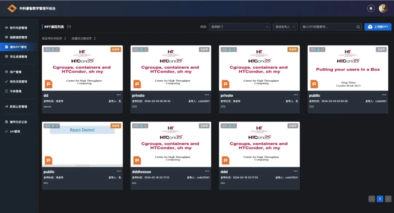The image size is (394, 213).
Task: Select page 1 in pagination
Action: 380,199
